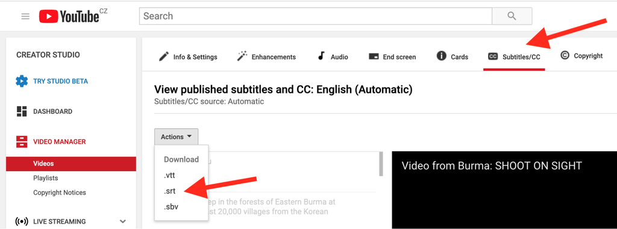Click the YouTube logo
The image size is (617, 229).
[x=69, y=16]
